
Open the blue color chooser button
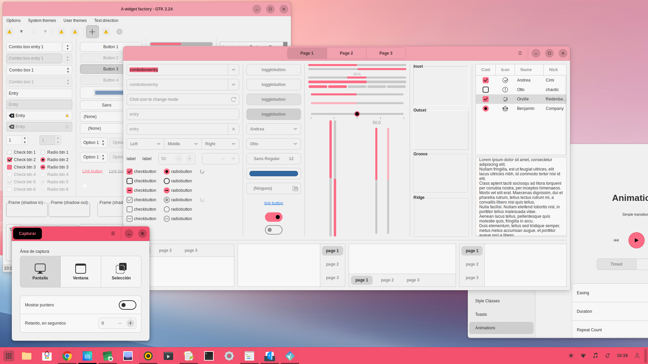click(x=274, y=174)
